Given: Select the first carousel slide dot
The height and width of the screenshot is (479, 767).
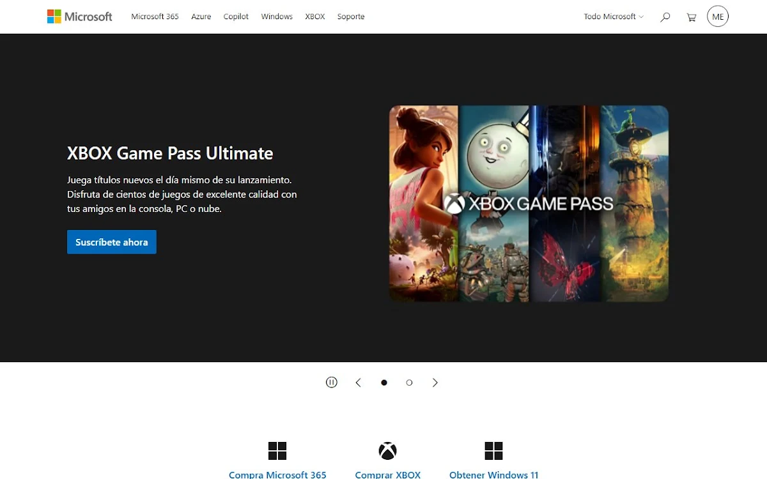Looking at the screenshot, I should [384, 383].
